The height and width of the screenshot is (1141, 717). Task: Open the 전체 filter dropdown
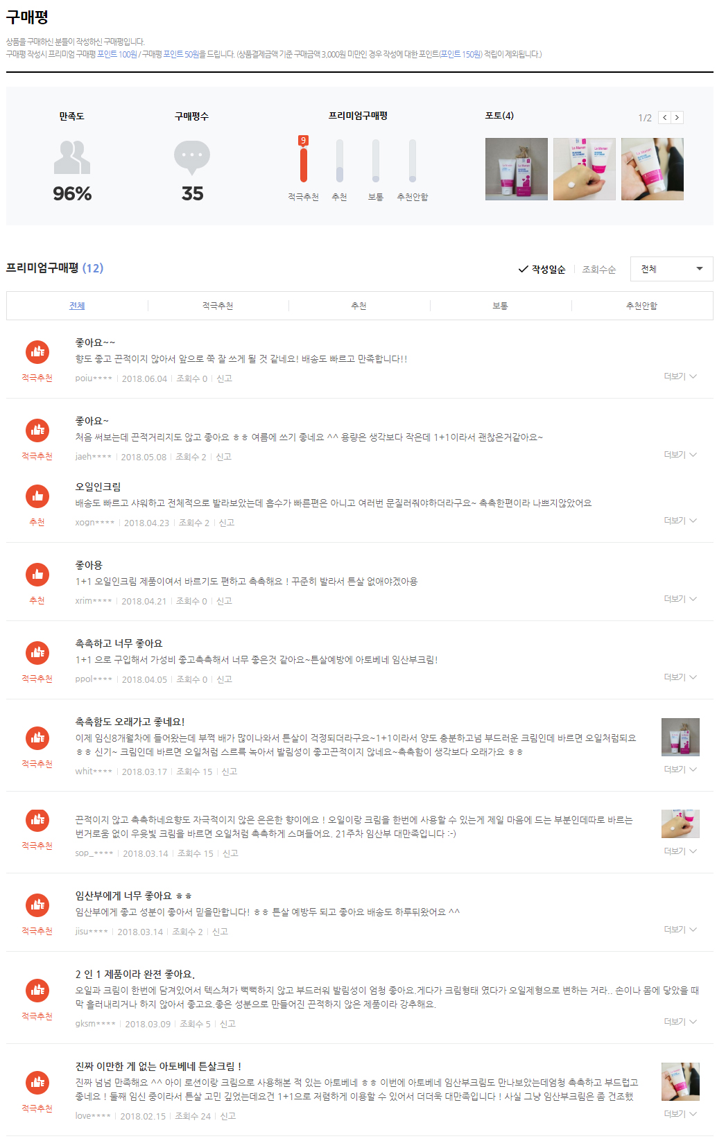671,269
